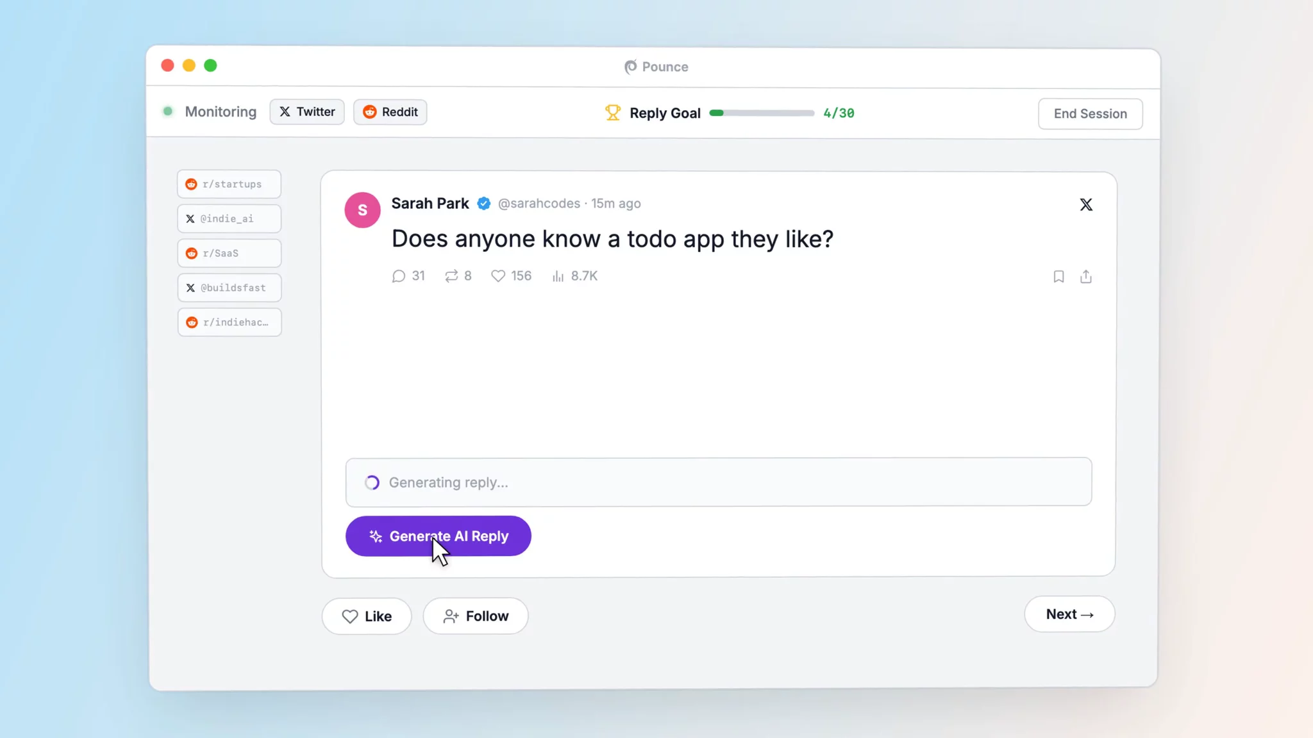This screenshot has height=738, width=1313.
Task: Click the blue verified badge
Action: coord(484,204)
